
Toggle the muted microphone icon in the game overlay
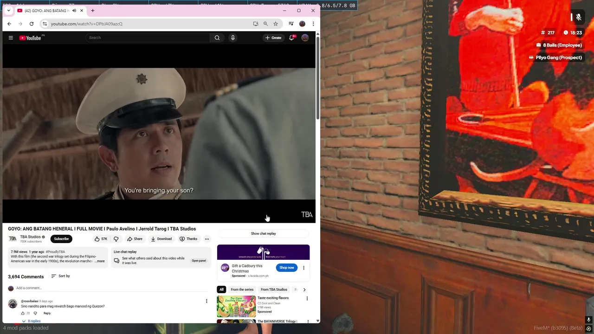tap(579, 17)
